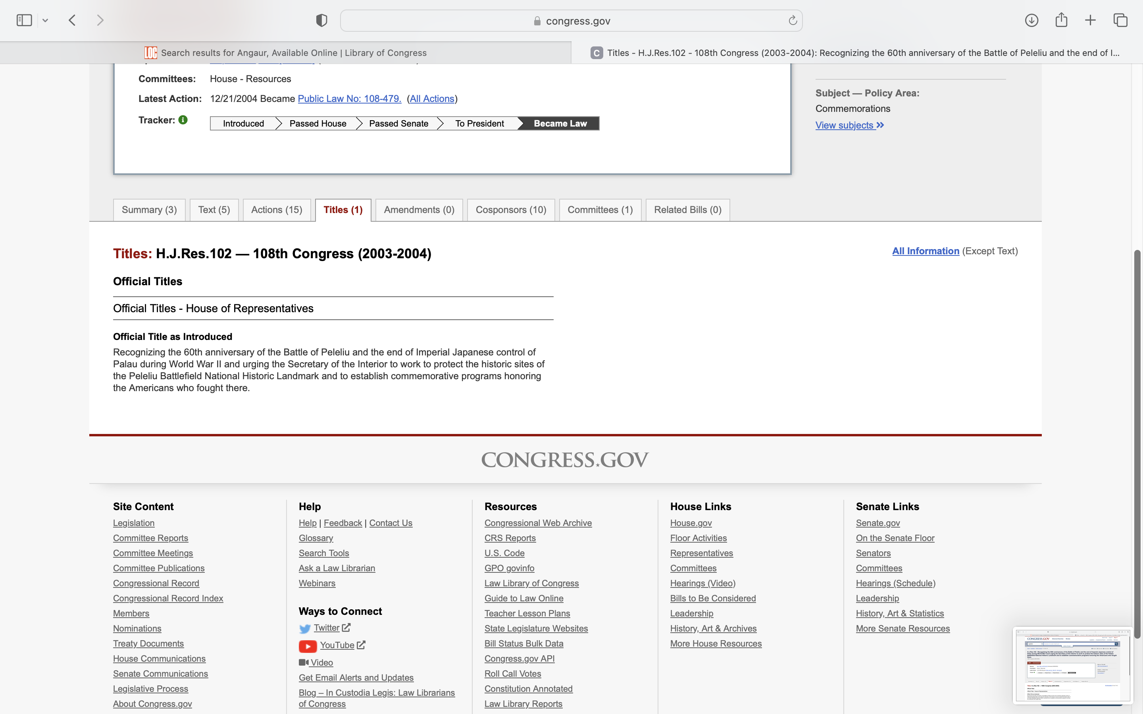Open the Cosponsors (10) tab

(x=510, y=210)
